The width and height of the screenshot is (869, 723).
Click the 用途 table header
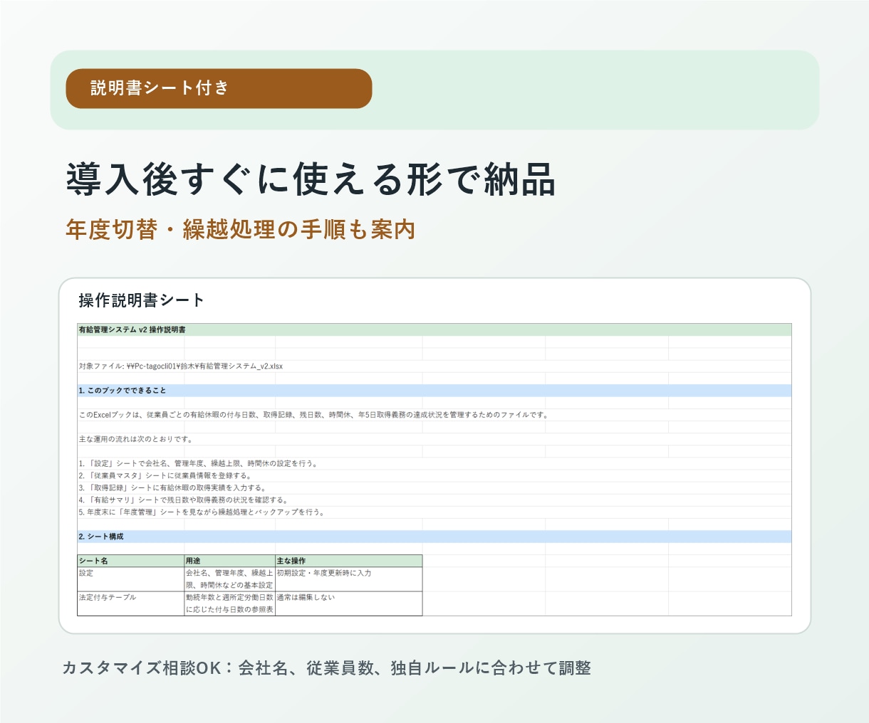click(230, 561)
